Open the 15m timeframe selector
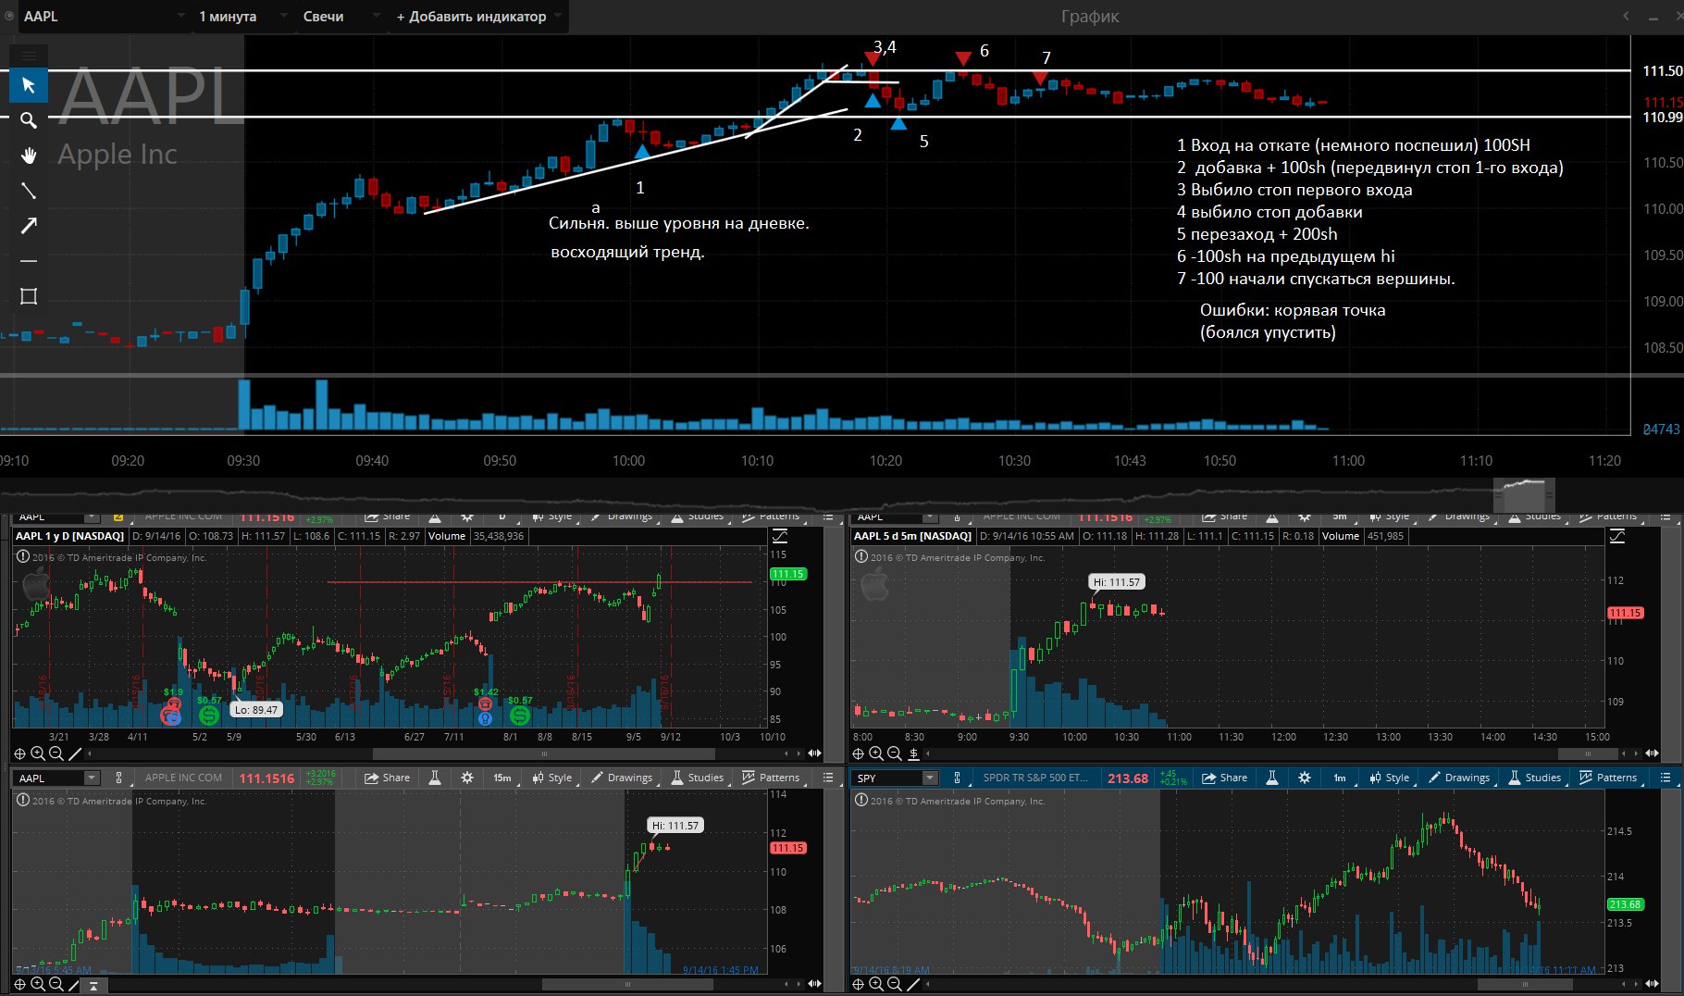 (503, 778)
